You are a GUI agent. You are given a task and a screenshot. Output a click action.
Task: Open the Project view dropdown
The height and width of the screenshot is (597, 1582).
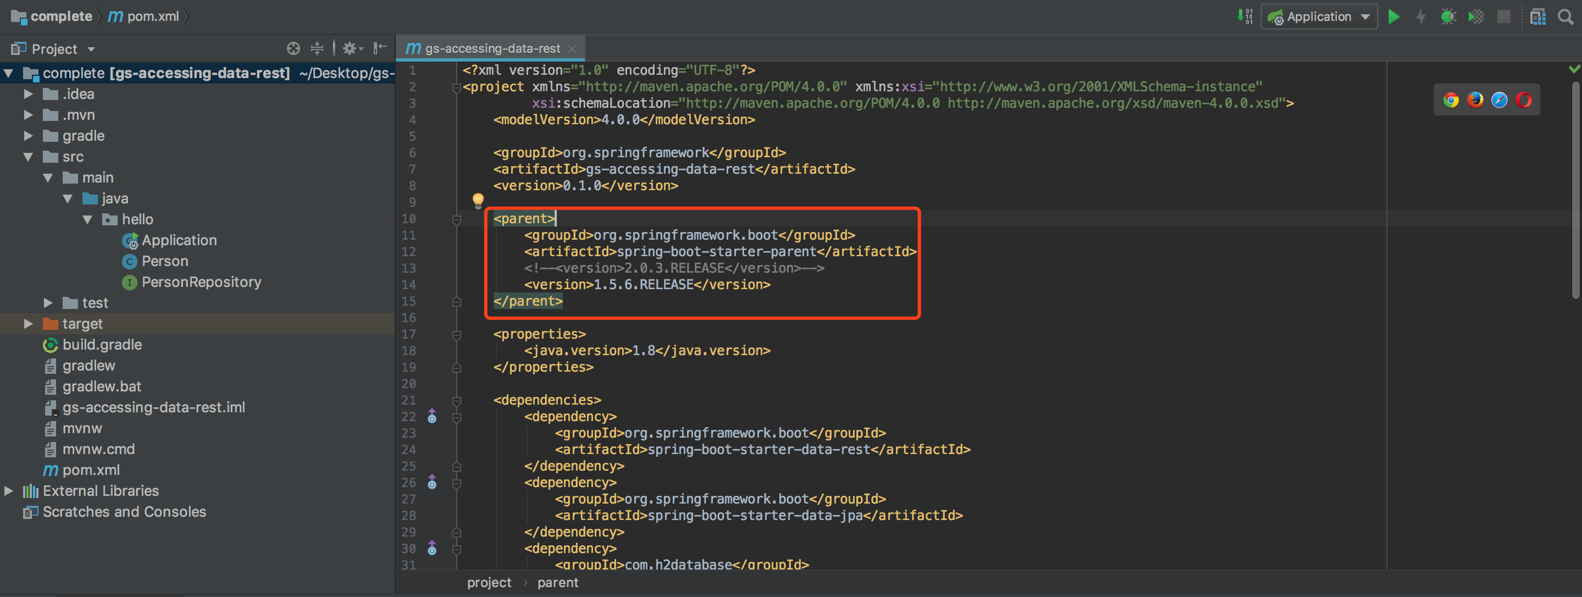click(91, 49)
